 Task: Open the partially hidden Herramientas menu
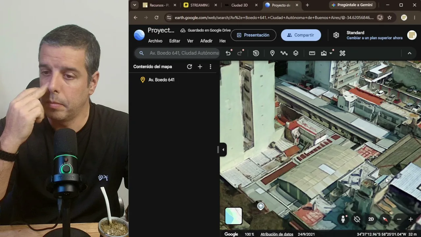click(x=222, y=41)
